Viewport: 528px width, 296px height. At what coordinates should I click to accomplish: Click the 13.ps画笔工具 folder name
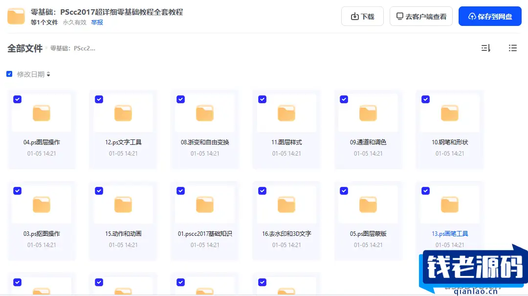[450, 234]
